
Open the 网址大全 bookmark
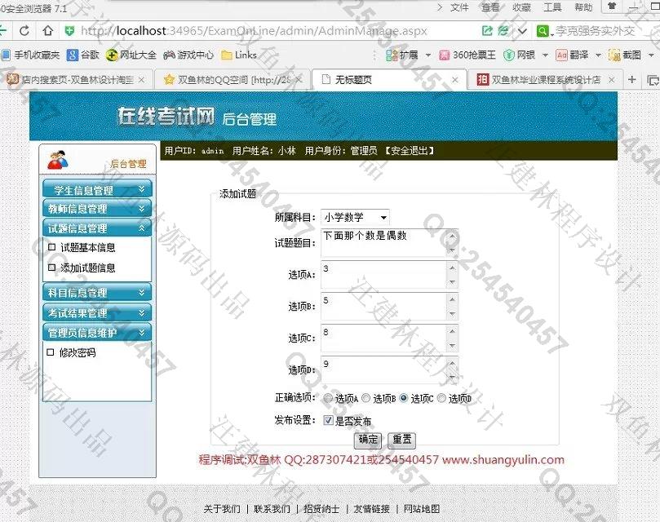click(131, 55)
